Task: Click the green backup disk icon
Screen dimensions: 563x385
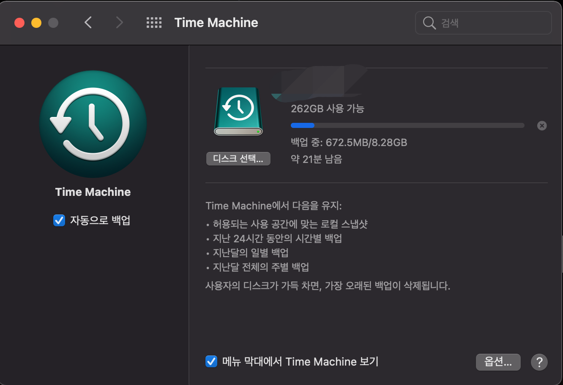Action: click(x=238, y=112)
